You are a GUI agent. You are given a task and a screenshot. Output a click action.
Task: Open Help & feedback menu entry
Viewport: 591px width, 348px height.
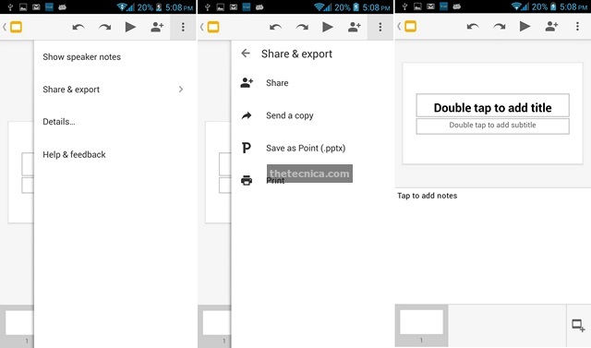74,154
